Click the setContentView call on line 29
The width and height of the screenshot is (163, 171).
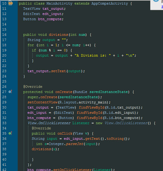pyautogui.click(x=42, y=102)
